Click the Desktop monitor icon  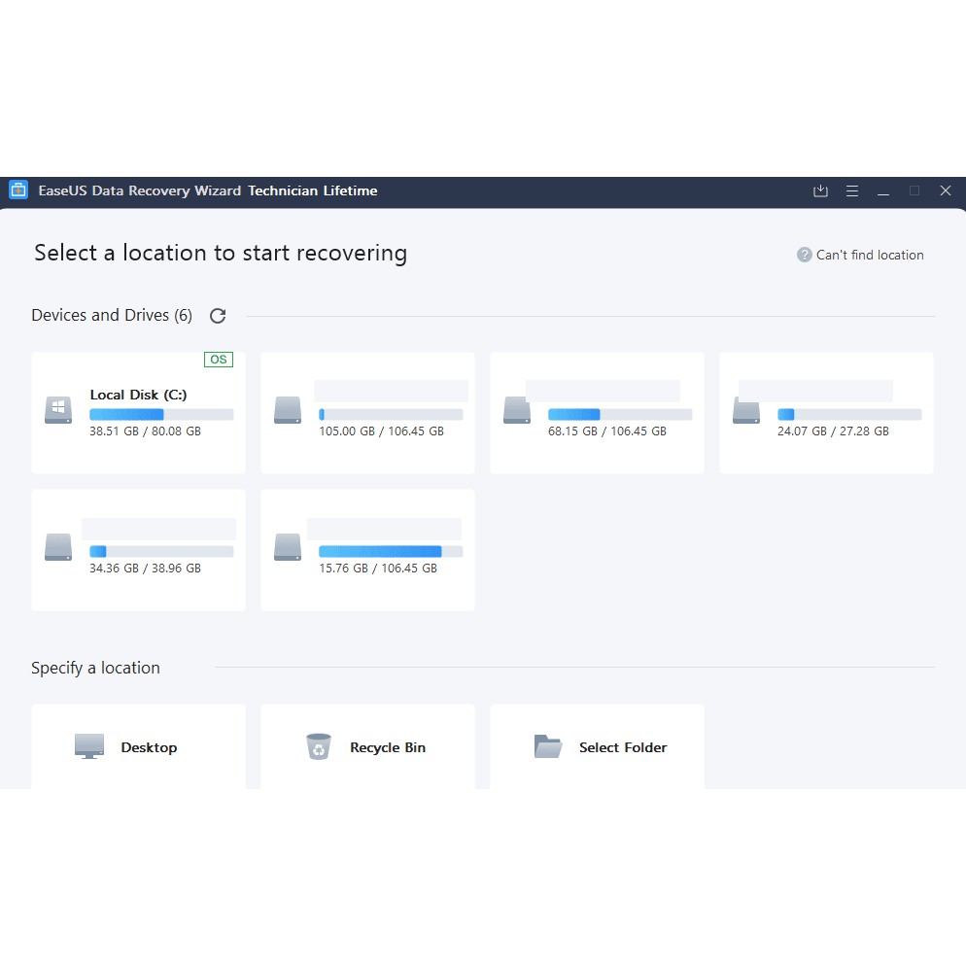coord(89,746)
